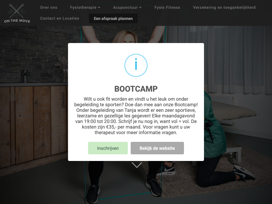
Task: Click the blue info icon in popup
Action: [x=136, y=65]
